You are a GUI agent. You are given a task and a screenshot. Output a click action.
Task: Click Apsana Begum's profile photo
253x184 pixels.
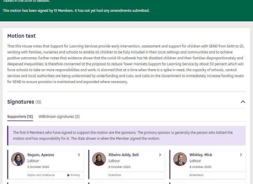pyautogui.click(x=18, y=159)
